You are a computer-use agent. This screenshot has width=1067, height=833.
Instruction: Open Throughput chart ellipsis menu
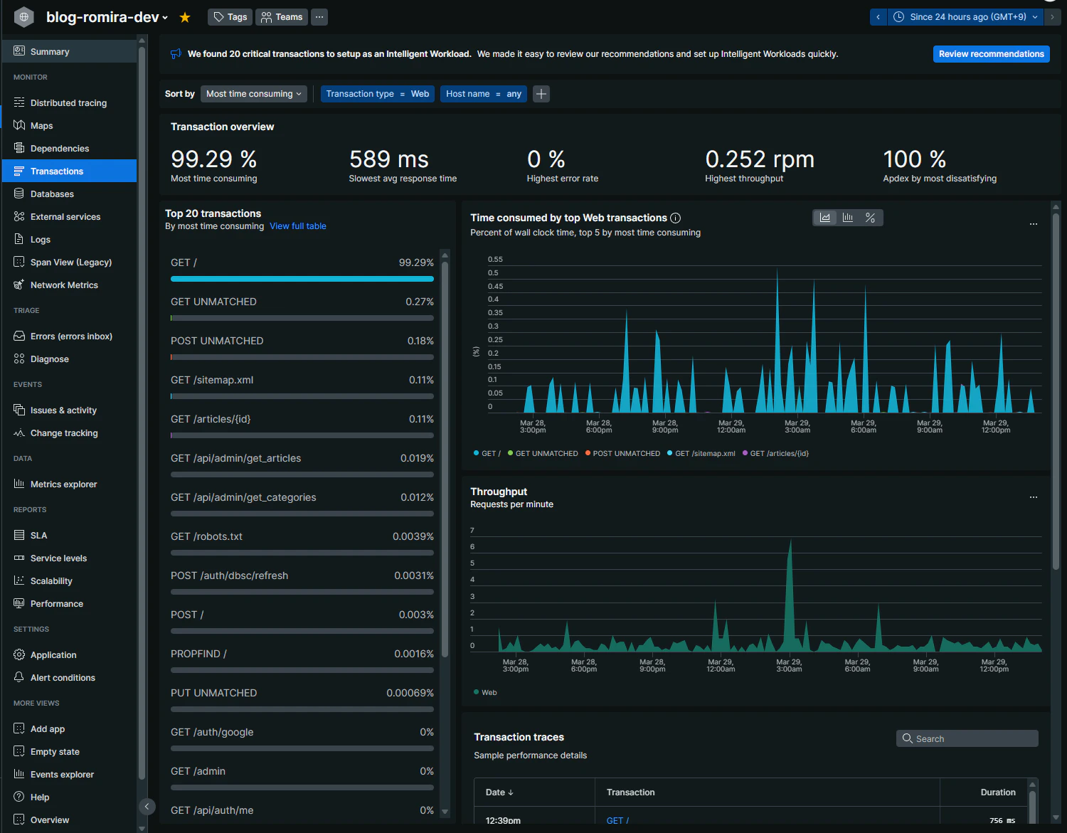click(x=1034, y=497)
